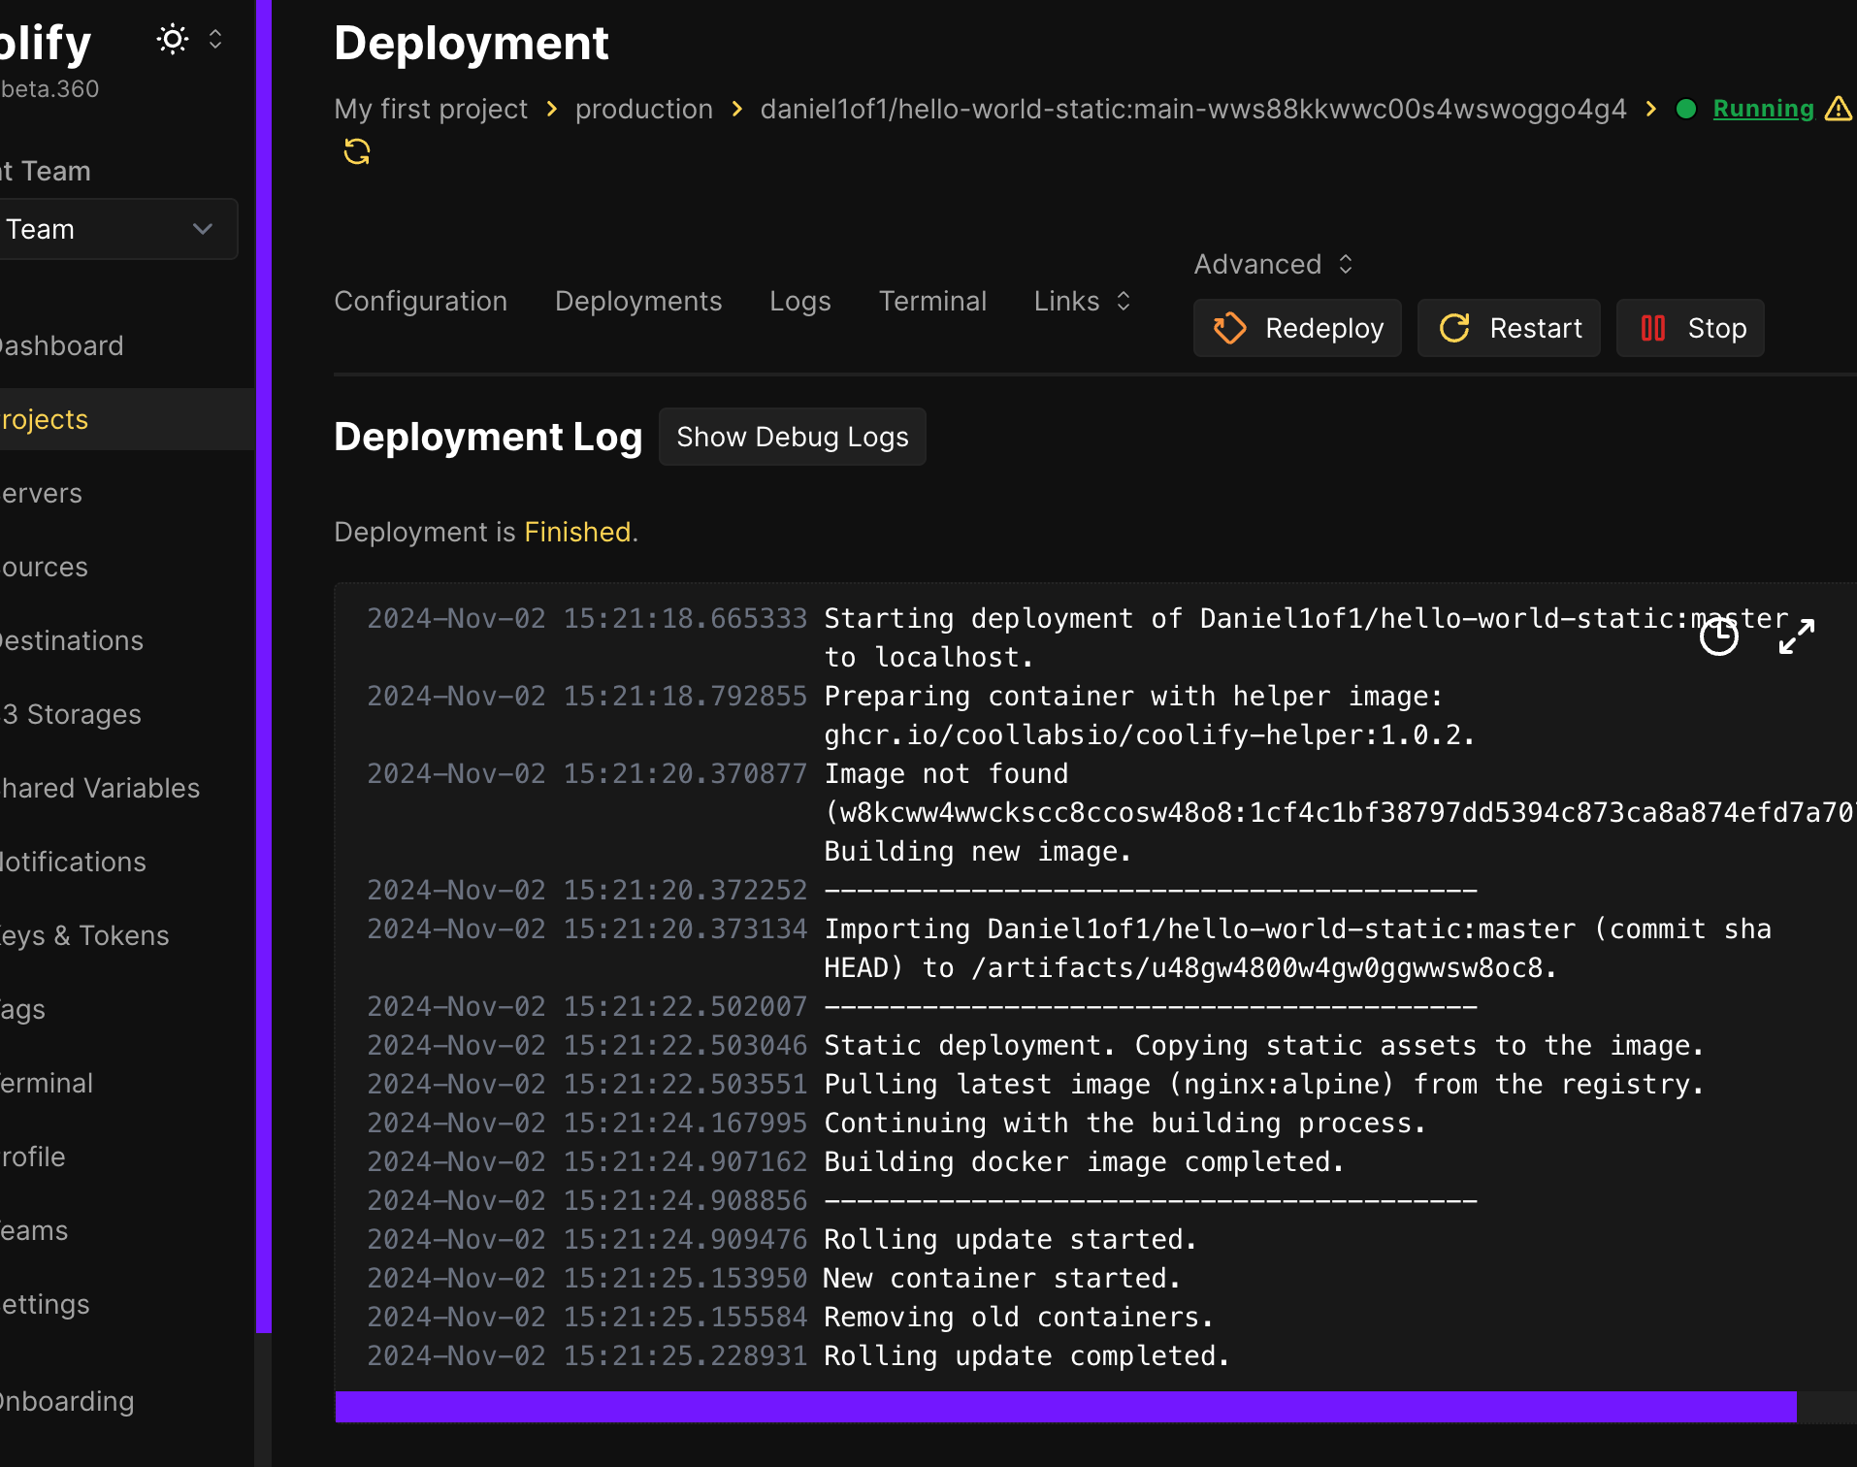Open Sources in the sidebar
Viewport: 1857px width, 1467px height.
[x=45, y=567]
